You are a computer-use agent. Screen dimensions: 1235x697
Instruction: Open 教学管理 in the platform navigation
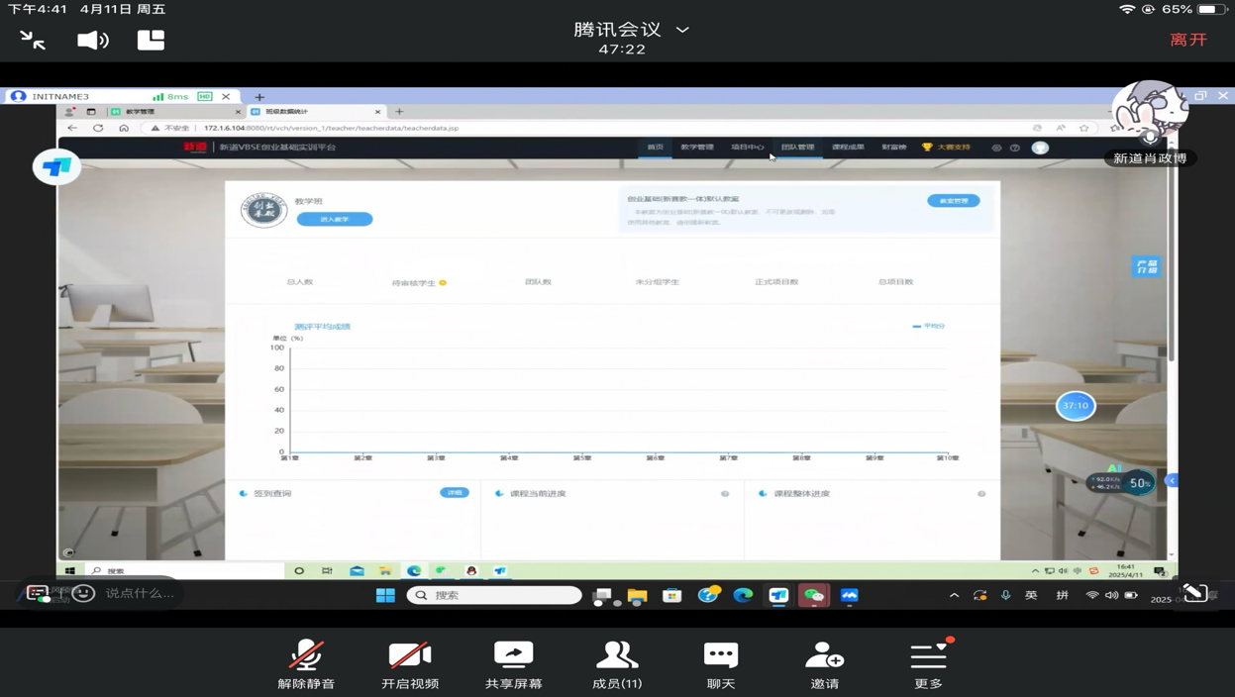[x=696, y=148]
